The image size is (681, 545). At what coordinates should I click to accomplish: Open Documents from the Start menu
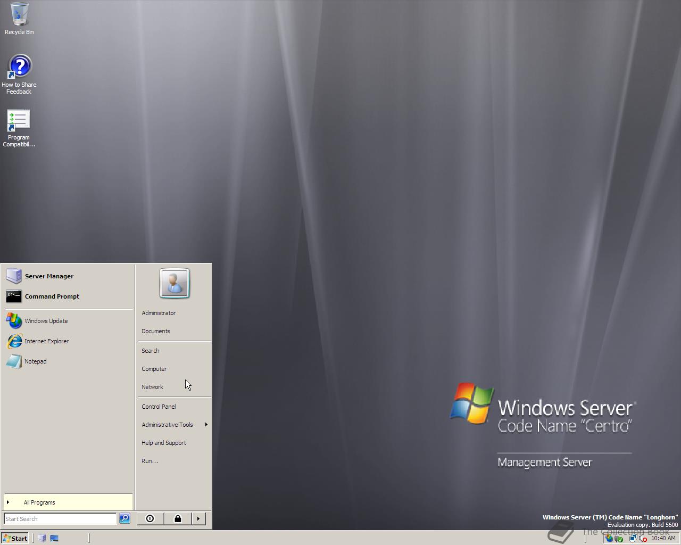pos(175,331)
